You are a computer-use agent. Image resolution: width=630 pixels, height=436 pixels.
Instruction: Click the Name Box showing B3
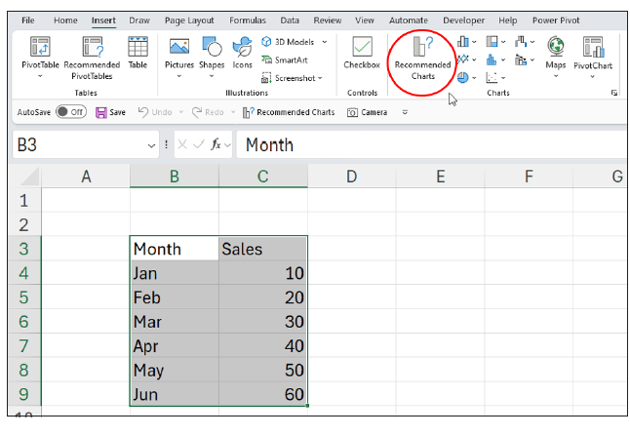point(80,144)
